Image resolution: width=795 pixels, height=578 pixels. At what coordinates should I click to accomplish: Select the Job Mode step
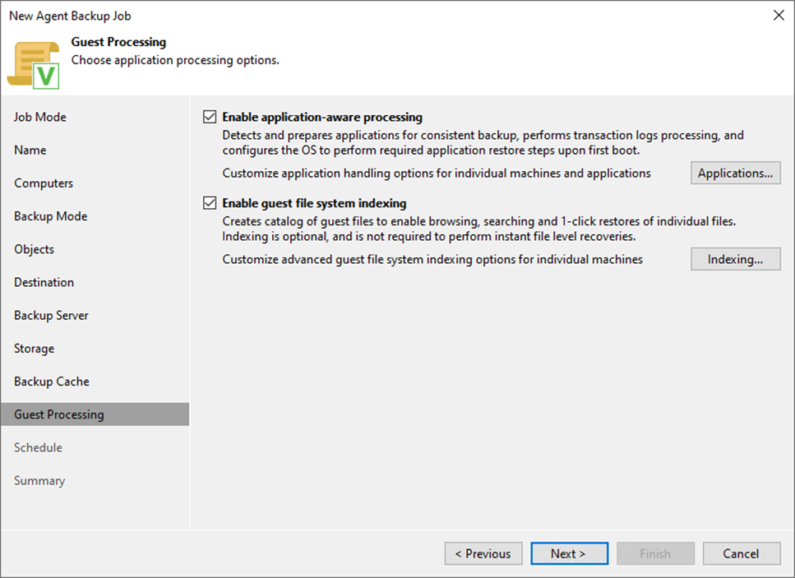[x=39, y=117]
